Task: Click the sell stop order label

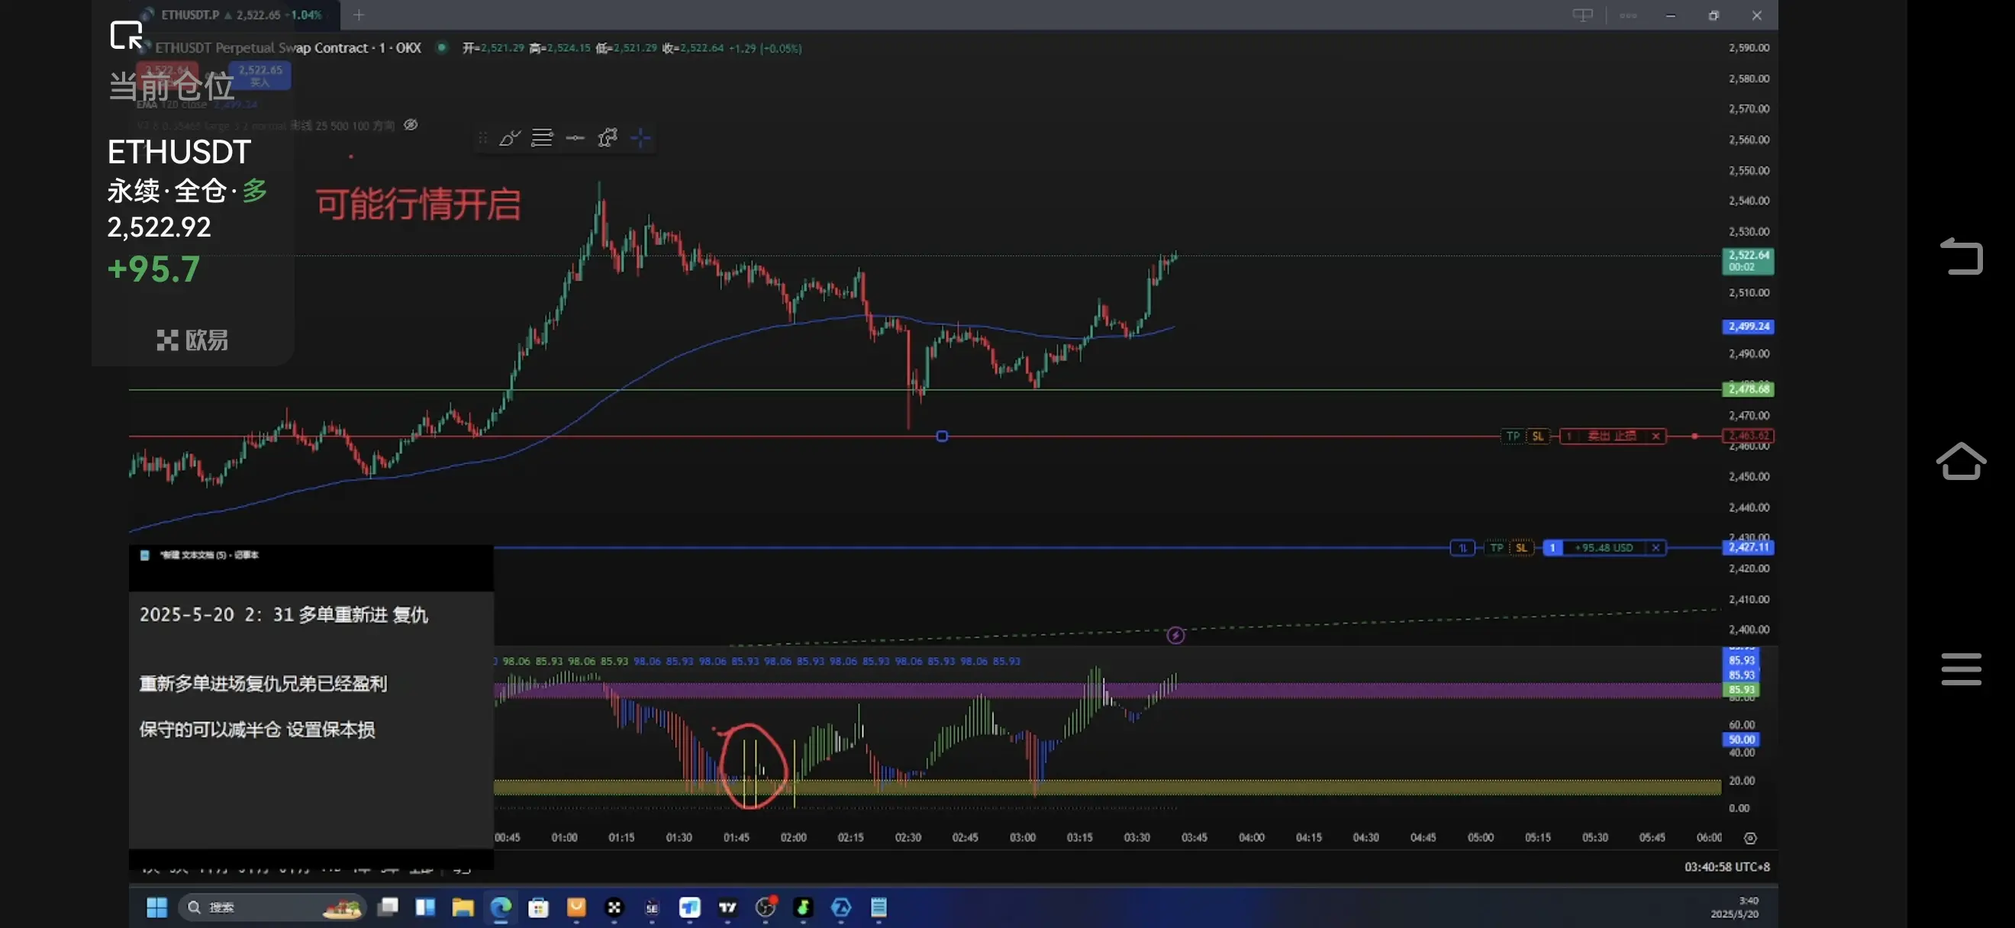Action: 1611,437
